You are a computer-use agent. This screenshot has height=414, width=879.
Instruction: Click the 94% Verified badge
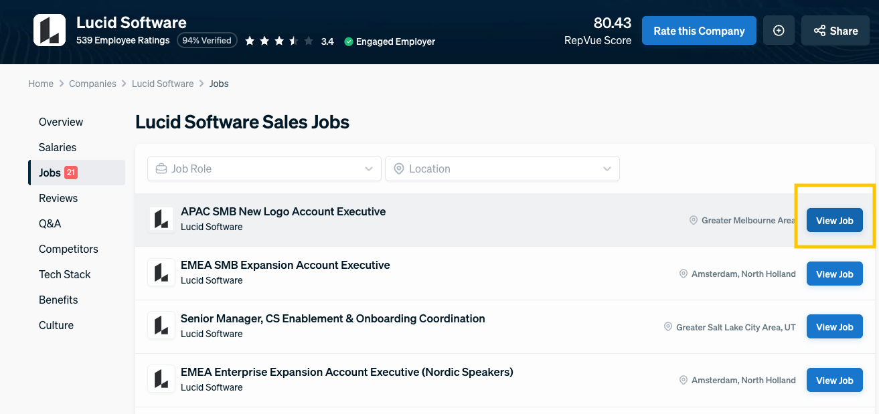click(207, 41)
